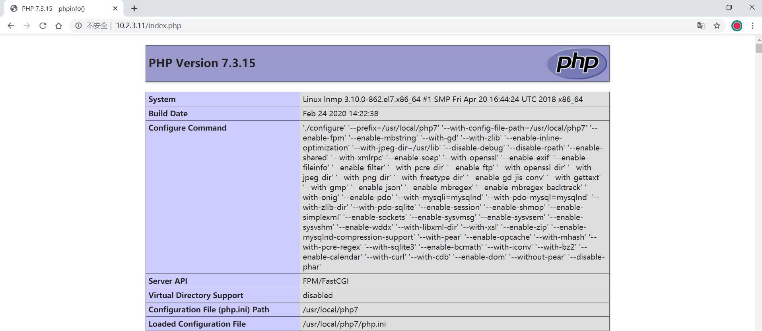Close the browser window
The width and height of the screenshot is (762, 331).
click(752, 8)
